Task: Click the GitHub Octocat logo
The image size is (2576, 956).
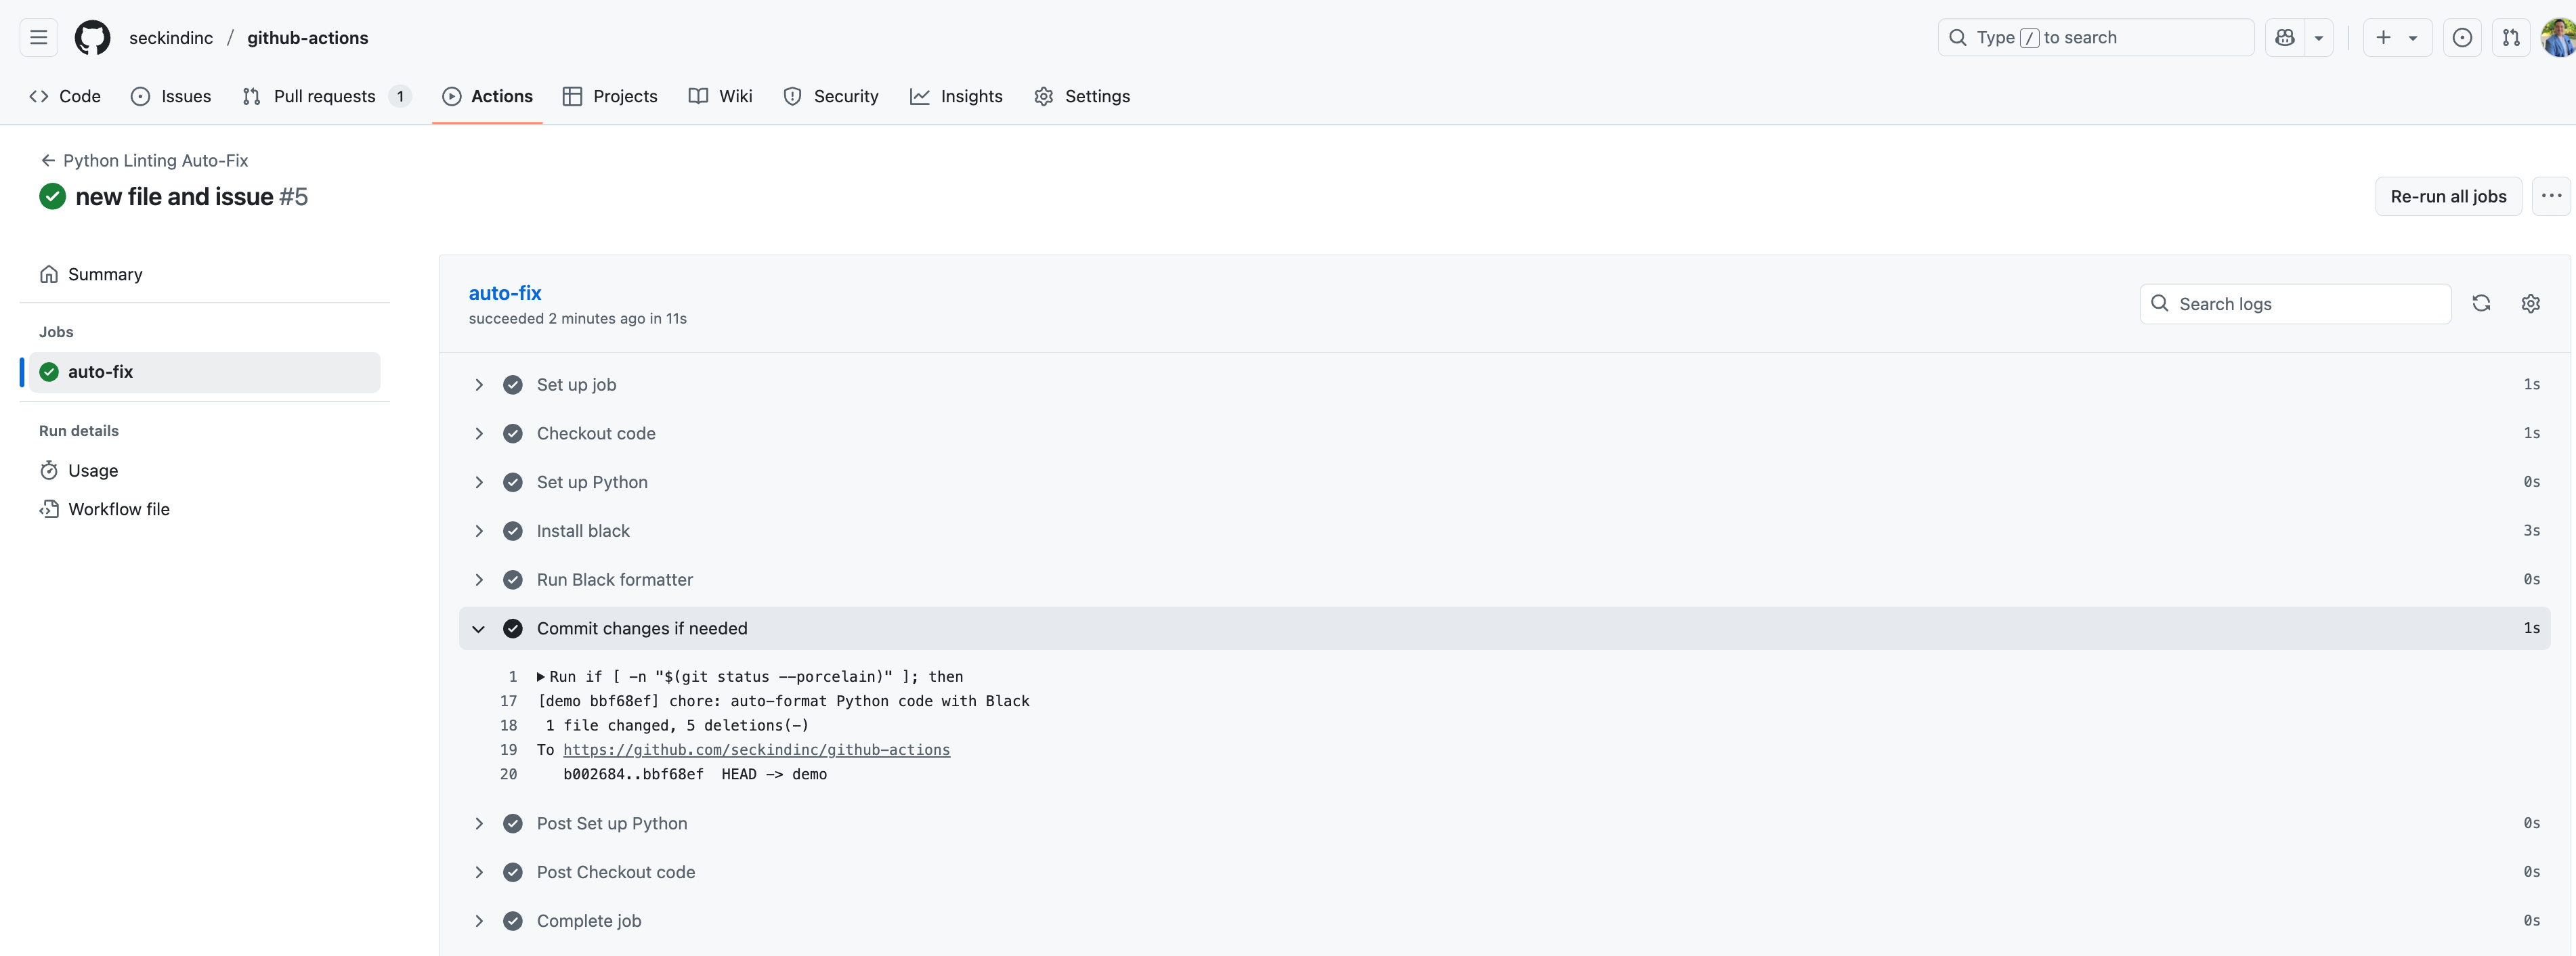Action: click(x=92, y=38)
